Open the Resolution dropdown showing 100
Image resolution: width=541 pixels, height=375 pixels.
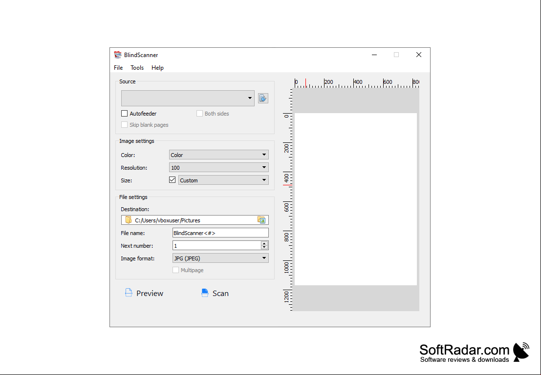[x=219, y=167]
